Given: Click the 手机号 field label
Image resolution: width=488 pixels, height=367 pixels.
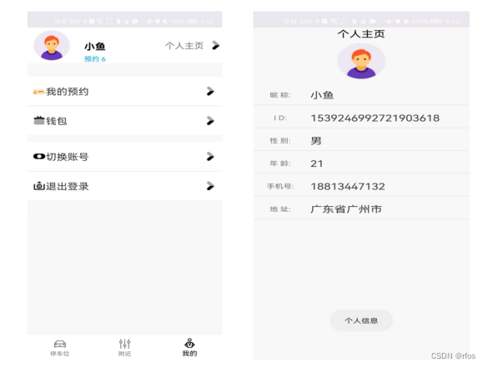Looking at the screenshot, I should pyautogui.click(x=280, y=186).
